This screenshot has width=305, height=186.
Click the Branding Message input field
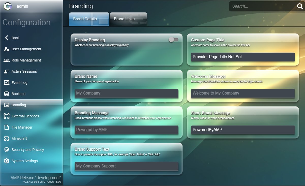126,130
